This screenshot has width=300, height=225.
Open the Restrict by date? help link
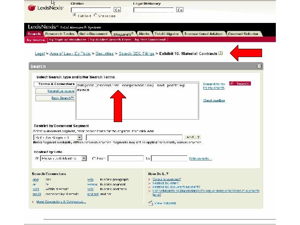pos(165,183)
